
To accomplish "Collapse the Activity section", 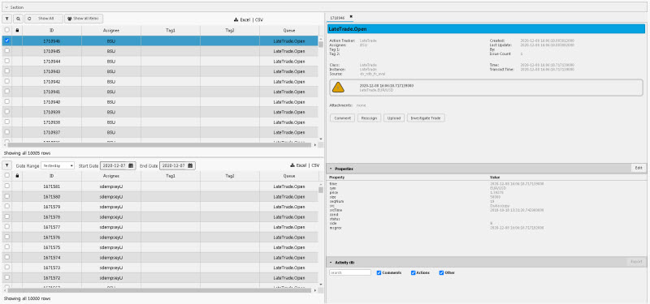I will pyautogui.click(x=331, y=262).
